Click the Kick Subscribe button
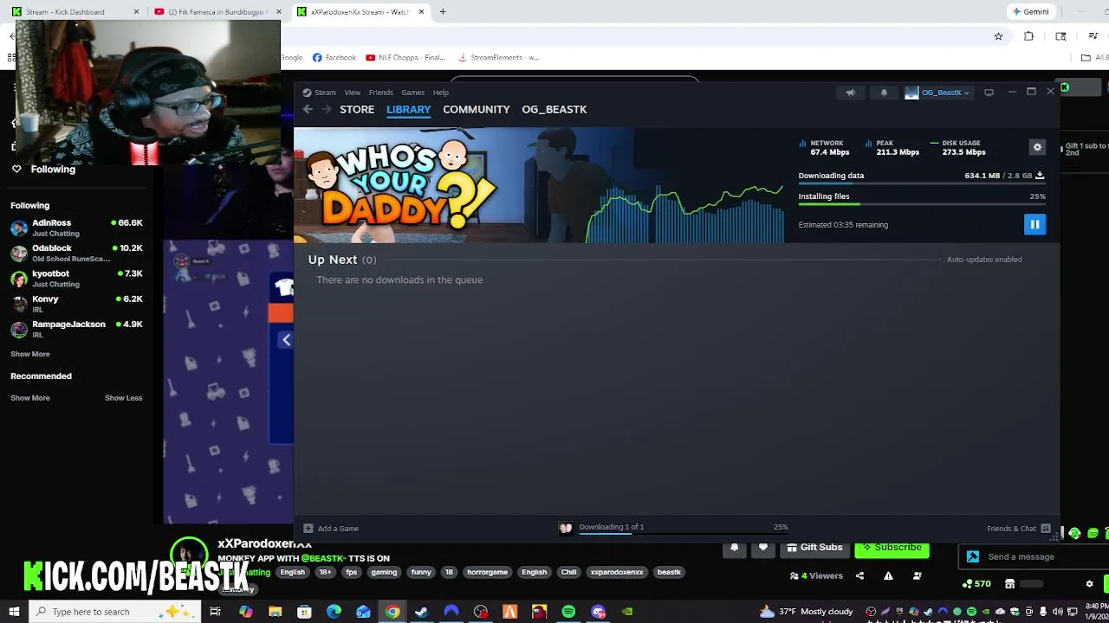 892,549
